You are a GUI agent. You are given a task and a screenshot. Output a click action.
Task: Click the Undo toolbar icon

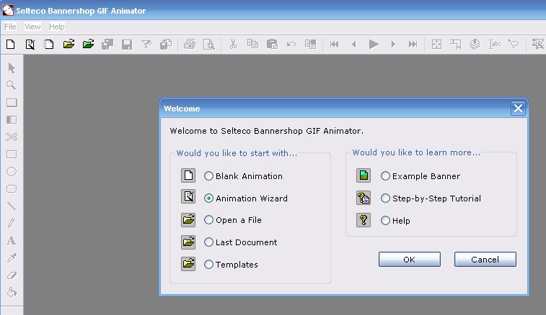(291, 45)
